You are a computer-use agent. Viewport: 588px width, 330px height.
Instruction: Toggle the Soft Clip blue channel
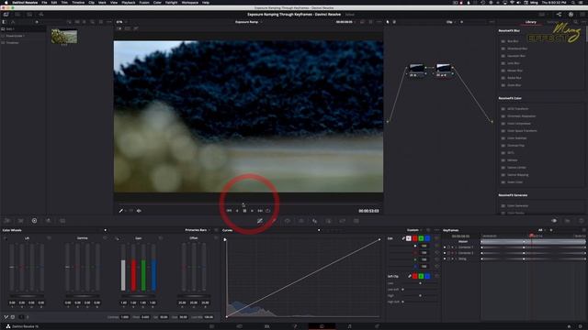427,276
